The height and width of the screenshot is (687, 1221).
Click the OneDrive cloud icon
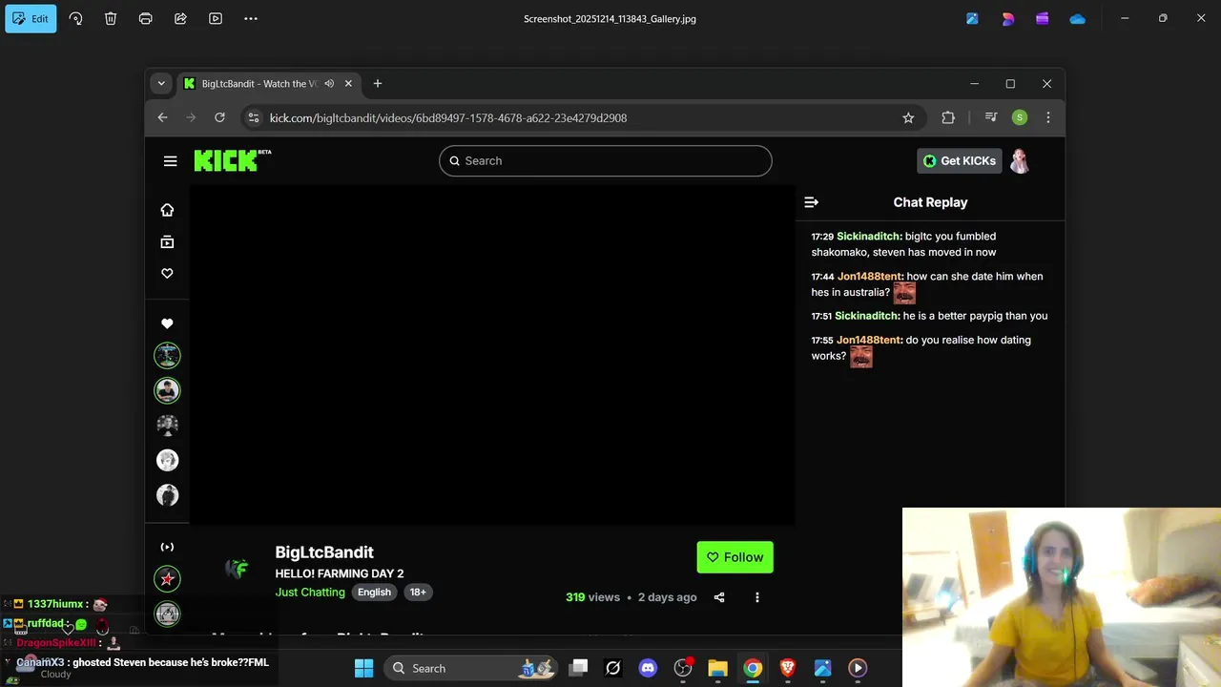click(x=1077, y=18)
